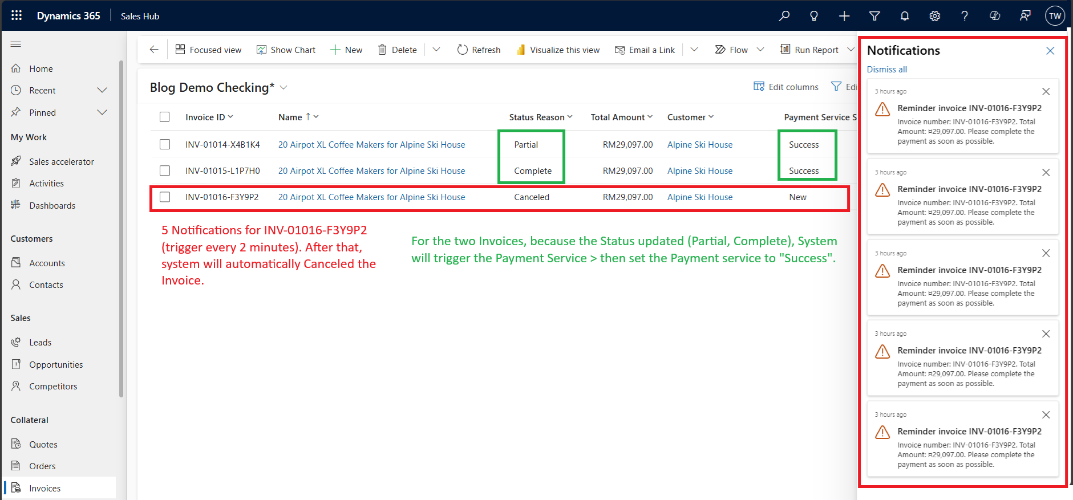1073x500 pixels.
Task: Click the Sales Hub app name
Action: coord(140,16)
